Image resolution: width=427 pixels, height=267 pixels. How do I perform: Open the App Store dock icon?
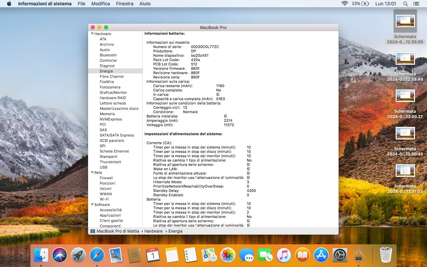click(x=322, y=256)
